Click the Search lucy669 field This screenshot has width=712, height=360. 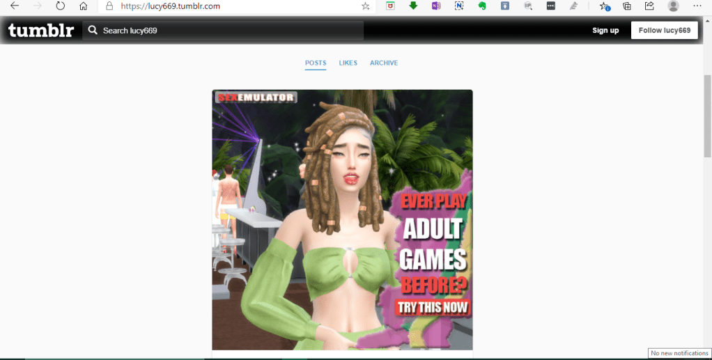pos(223,31)
